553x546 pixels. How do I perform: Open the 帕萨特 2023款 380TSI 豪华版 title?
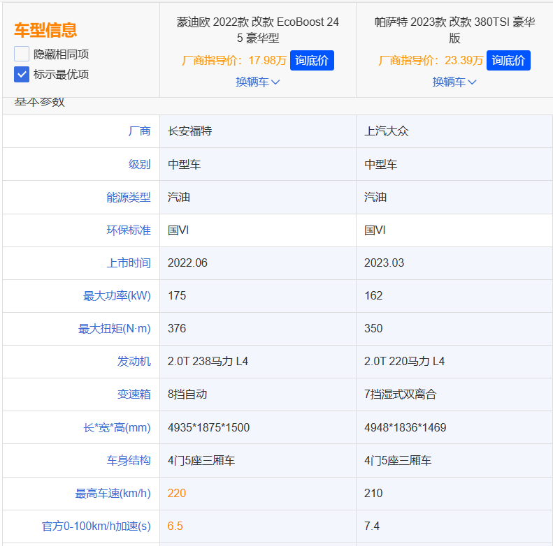pyautogui.click(x=454, y=29)
